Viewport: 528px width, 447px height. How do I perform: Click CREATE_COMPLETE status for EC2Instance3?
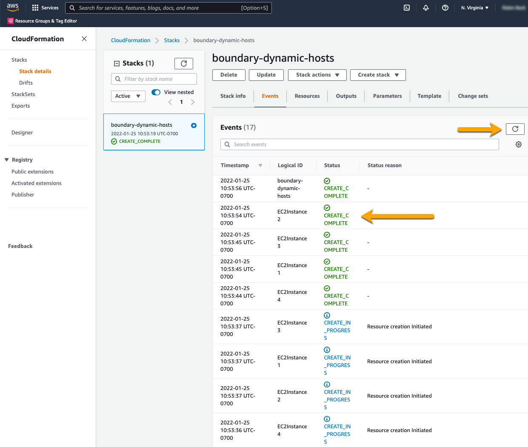pos(336,242)
